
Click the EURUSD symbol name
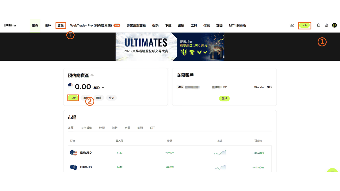pyautogui.click(x=86, y=153)
